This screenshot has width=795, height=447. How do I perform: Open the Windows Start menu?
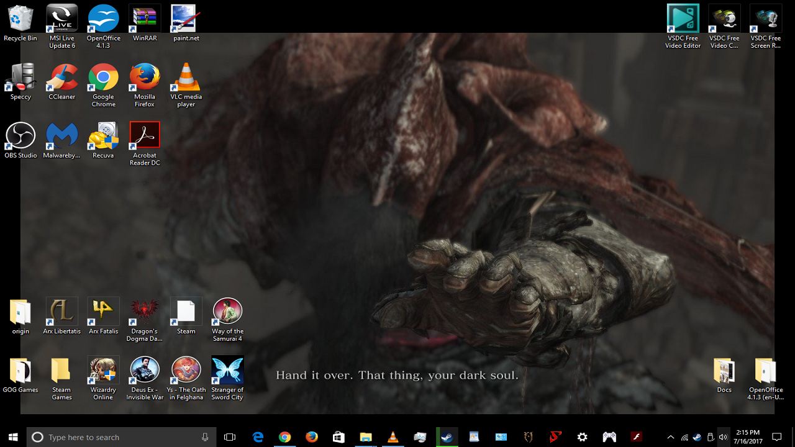click(13, 437)
